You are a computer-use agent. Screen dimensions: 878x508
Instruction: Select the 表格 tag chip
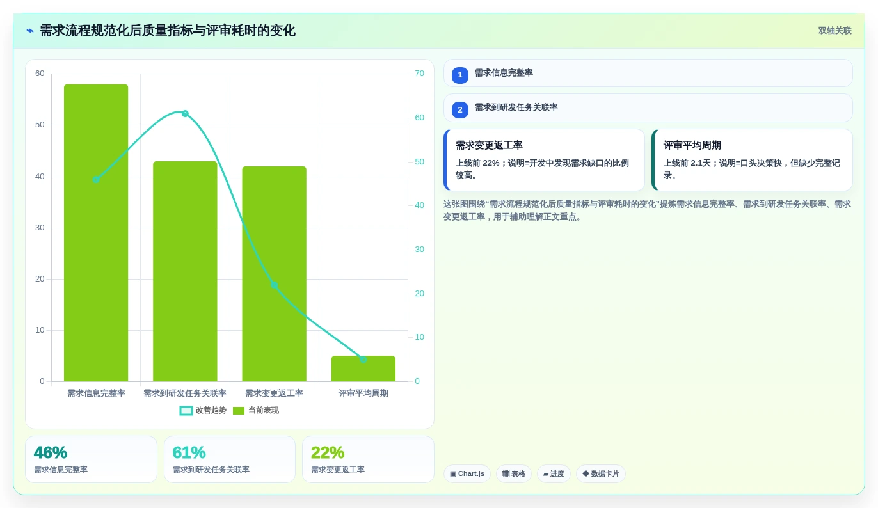coord(514,474)
